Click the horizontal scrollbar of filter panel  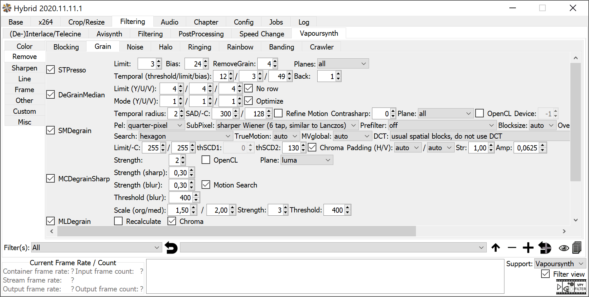tap(236, 231)
